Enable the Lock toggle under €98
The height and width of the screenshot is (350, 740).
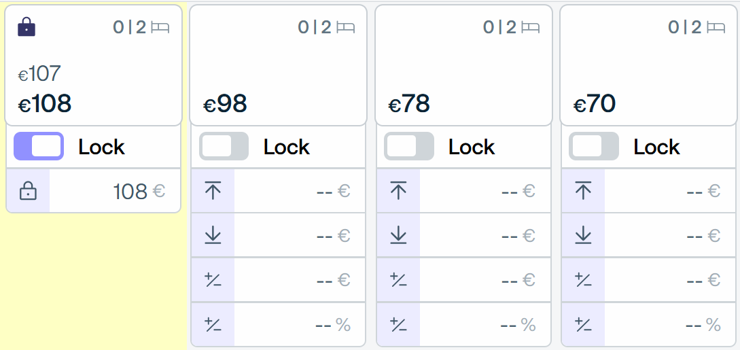pyautogui.click(x=224, y=146)
